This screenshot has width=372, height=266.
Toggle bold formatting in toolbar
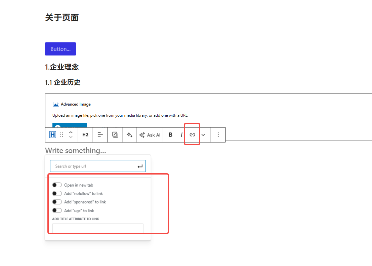pos(170,135)
